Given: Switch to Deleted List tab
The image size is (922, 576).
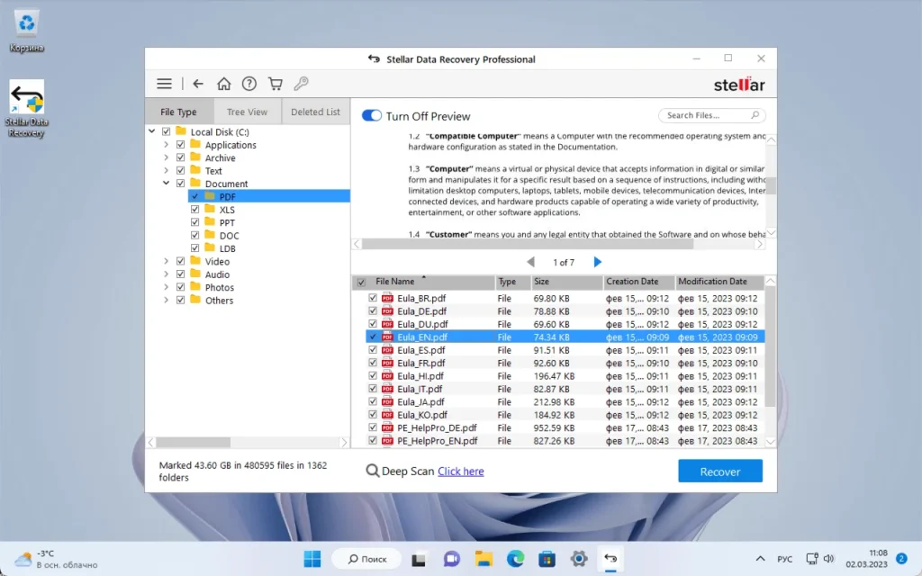Looking at the screenshot, I should coord(316,112).
